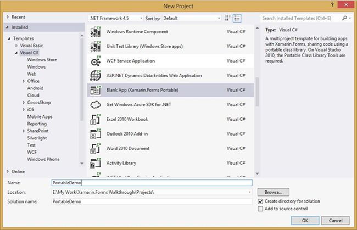The height and width of the screenshot is (230, 357).
Task: Click the project Name text field
Action: 150,183
